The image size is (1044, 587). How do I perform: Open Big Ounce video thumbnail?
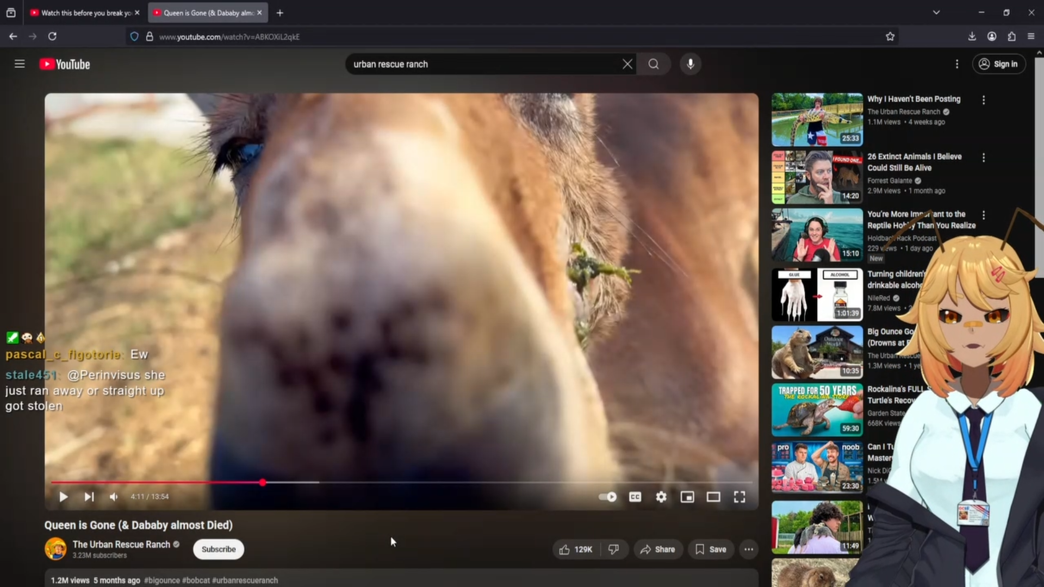[817, 352]
